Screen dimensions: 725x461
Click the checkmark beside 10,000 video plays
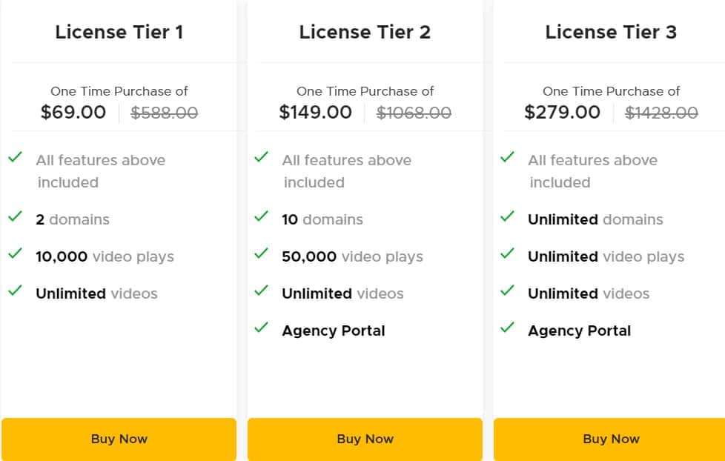tap(16, 254)
